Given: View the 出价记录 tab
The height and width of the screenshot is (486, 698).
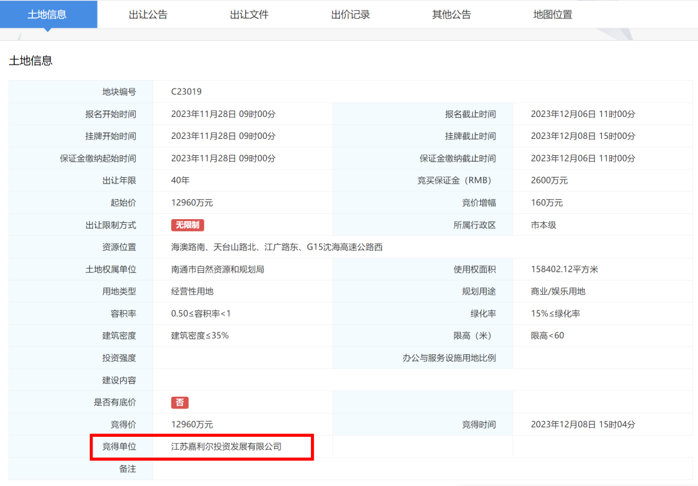Looking at the screenshot, I should pyautogui.click(x=350, y=15).
